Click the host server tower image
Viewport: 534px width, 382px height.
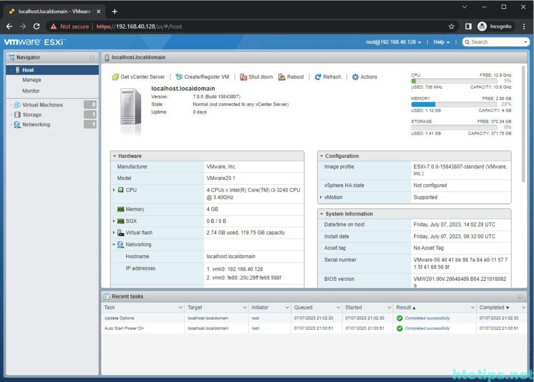131,108
